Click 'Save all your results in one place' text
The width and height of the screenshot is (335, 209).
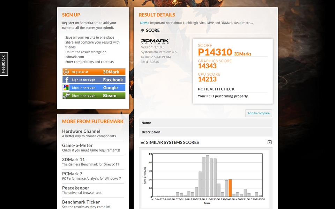90,38
